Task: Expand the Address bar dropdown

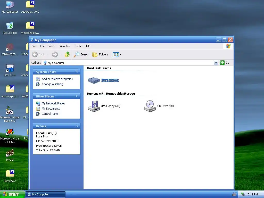Action: [x=216, y=63]
